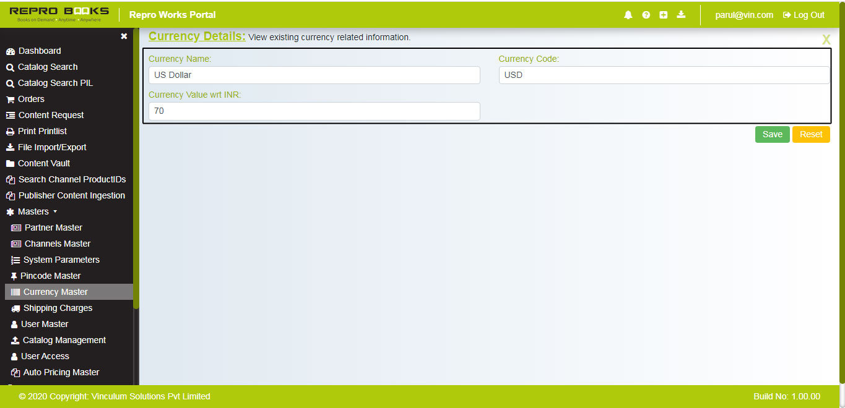Collapse the sidebar with the X icon
845x408 pixels.
tap(124, 36)
